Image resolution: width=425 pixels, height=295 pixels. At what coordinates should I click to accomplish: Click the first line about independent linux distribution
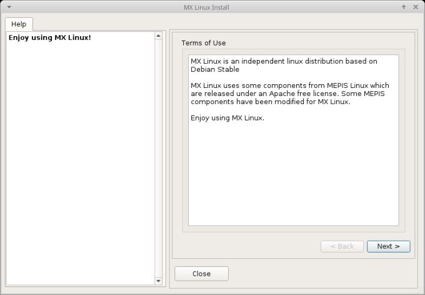pyautogui.click(x=284, y=61)
